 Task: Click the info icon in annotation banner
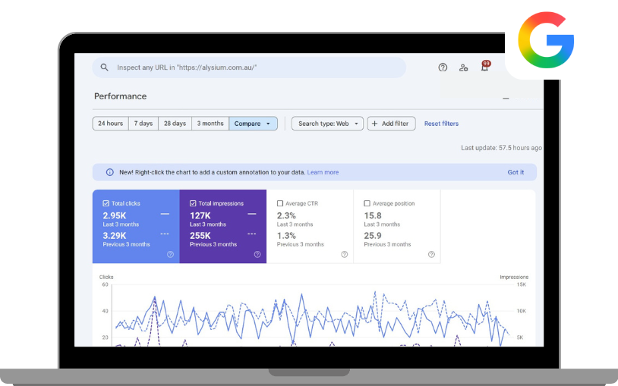click(110, 172)
